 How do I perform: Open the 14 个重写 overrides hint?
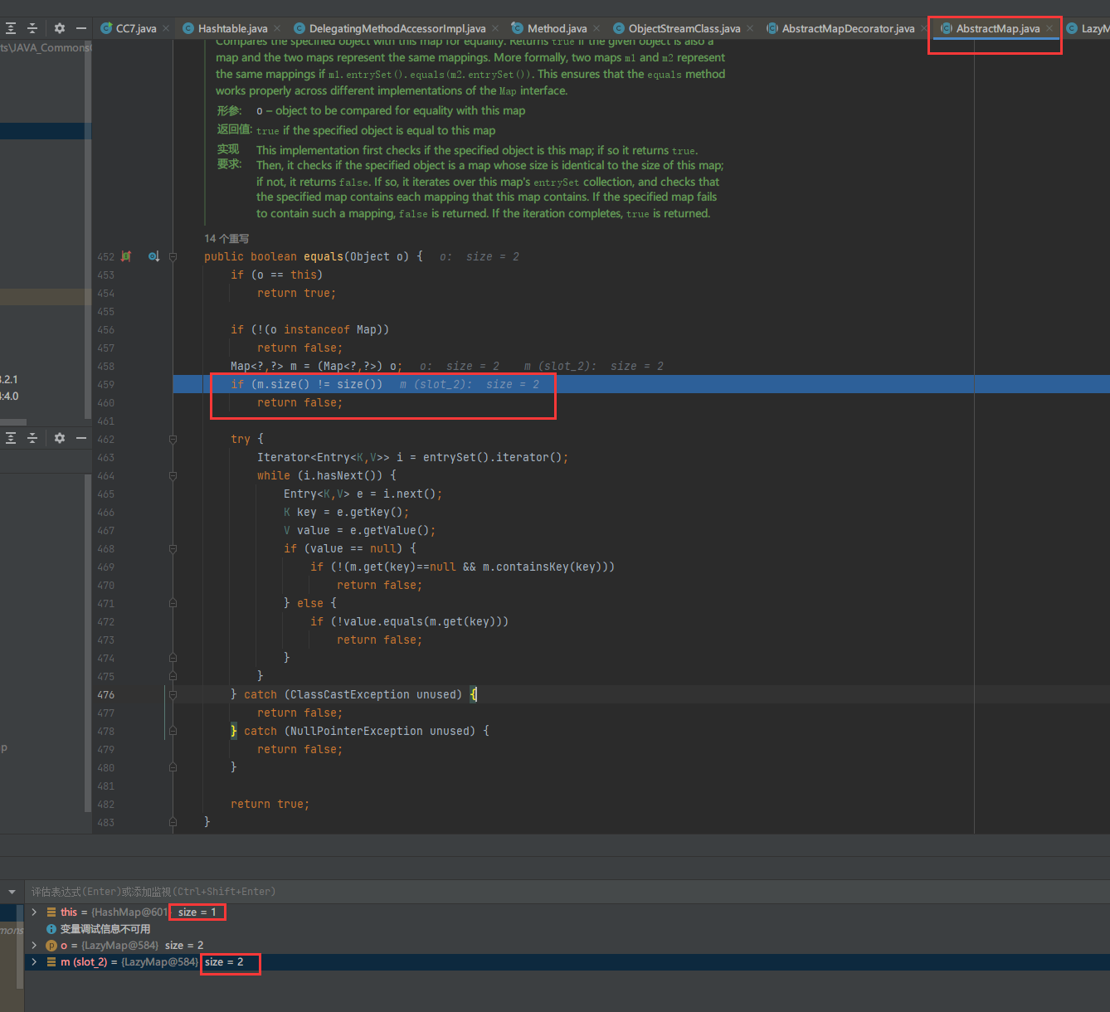click(226, 238)
